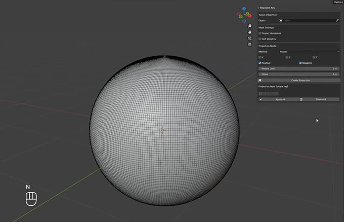The width and height of the screenshot is (344, 222).
Task: Click the eyedropper to pick target object
Action: [337, 20]
